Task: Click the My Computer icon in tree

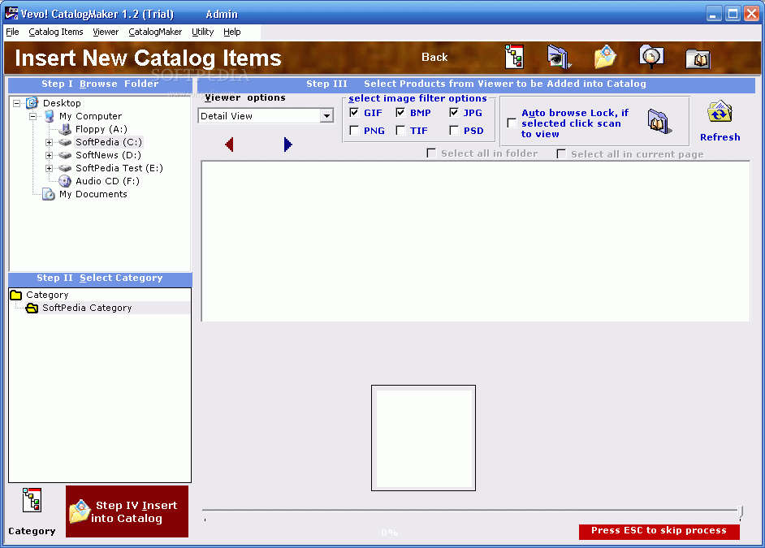Action: (x=49, y=116)
